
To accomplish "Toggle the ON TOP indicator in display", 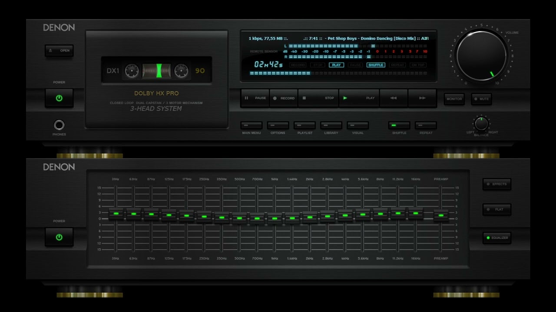I will point(418,65).
